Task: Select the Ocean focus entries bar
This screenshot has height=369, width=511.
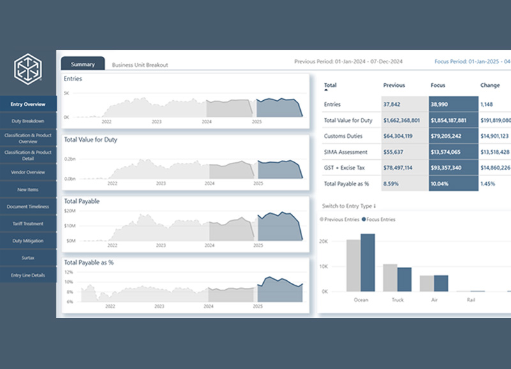Action: pos(368,262)
